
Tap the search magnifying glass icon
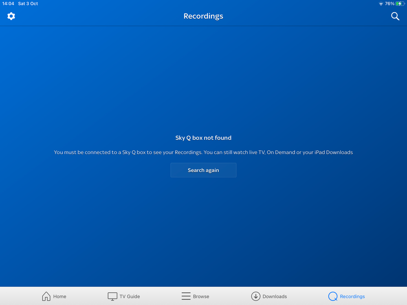click(x=395, y=16)
